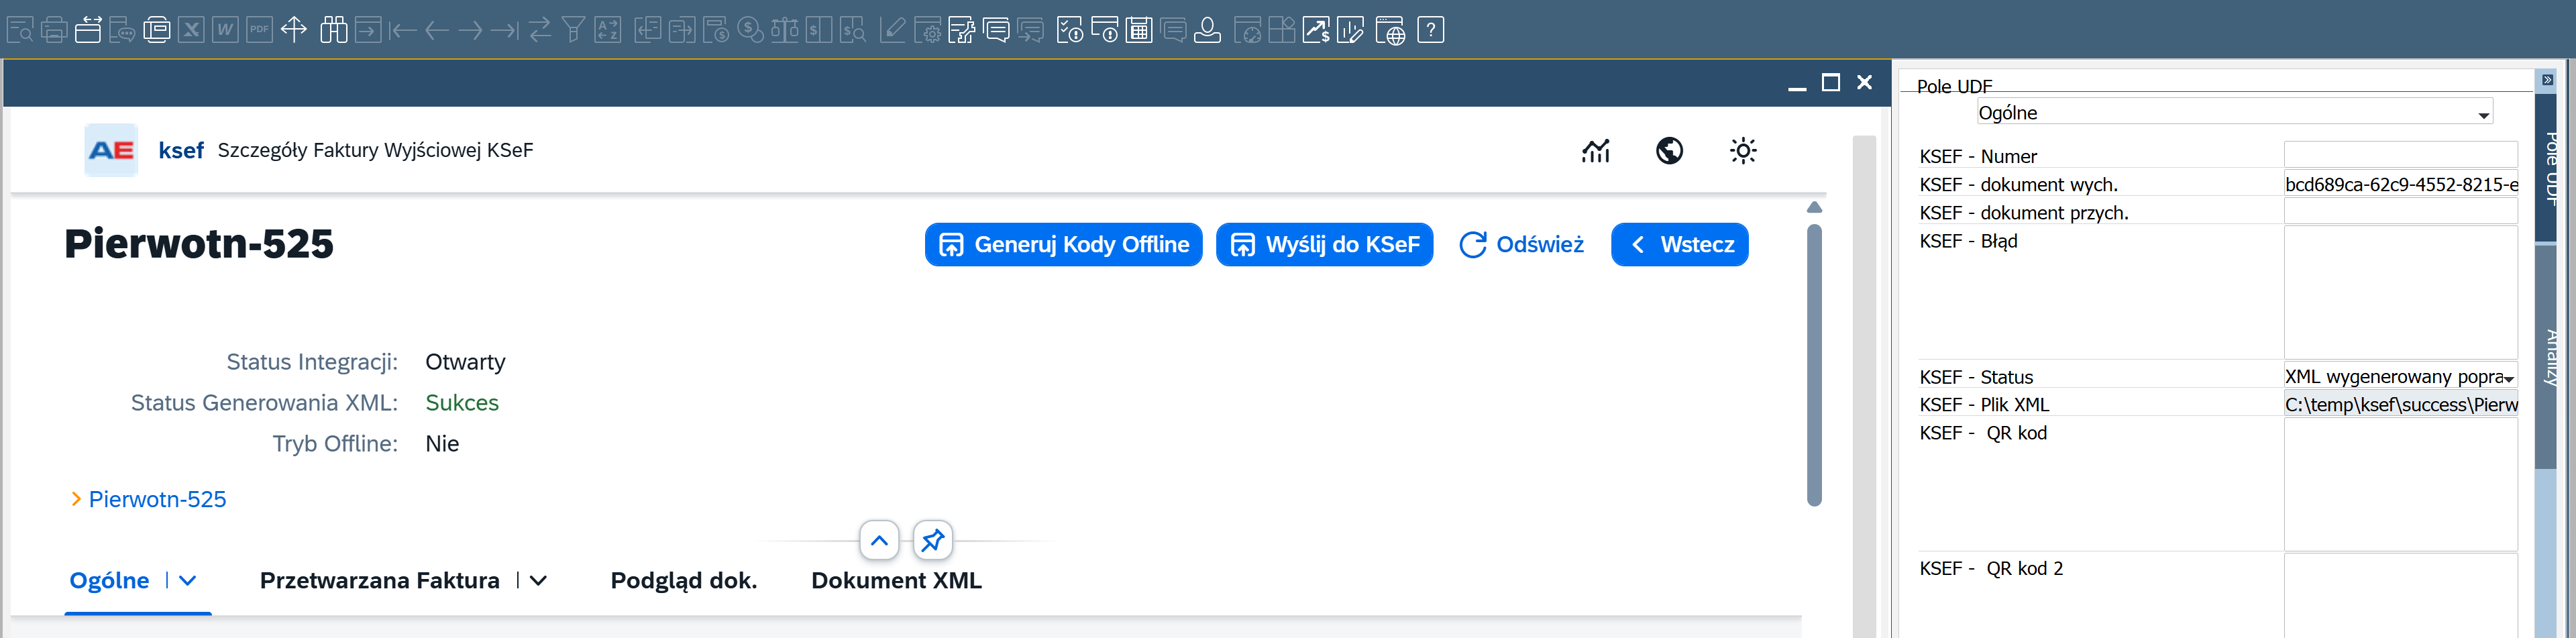The width and height of the screenshot is (2576, 638).
Task: Click the stamp approval toolbar icon
Action: point(1208,30)
